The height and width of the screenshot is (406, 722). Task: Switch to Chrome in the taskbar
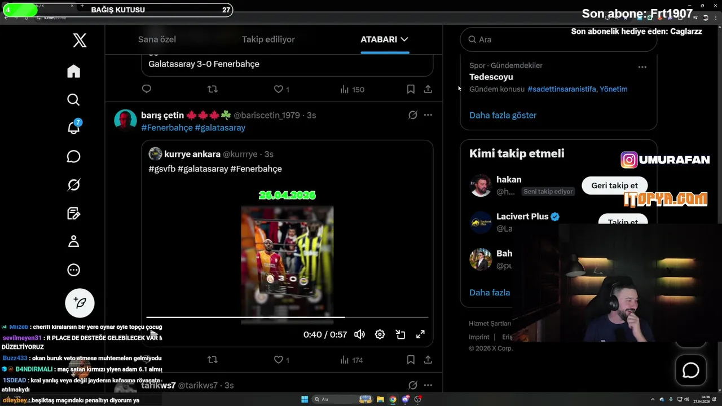coord(393,399)
